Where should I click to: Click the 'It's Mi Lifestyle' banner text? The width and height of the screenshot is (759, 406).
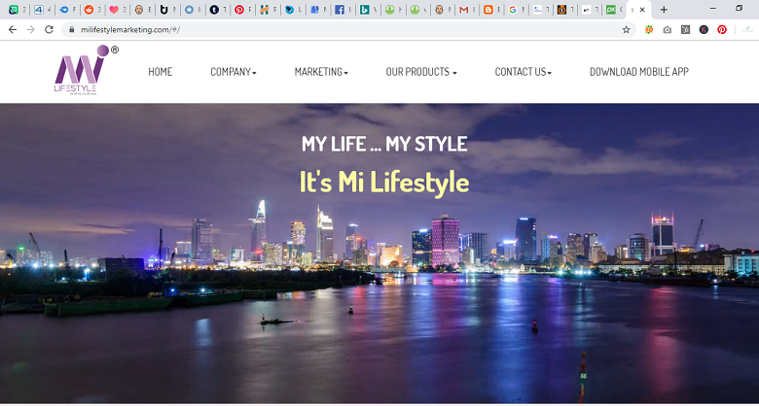[384, 183]
